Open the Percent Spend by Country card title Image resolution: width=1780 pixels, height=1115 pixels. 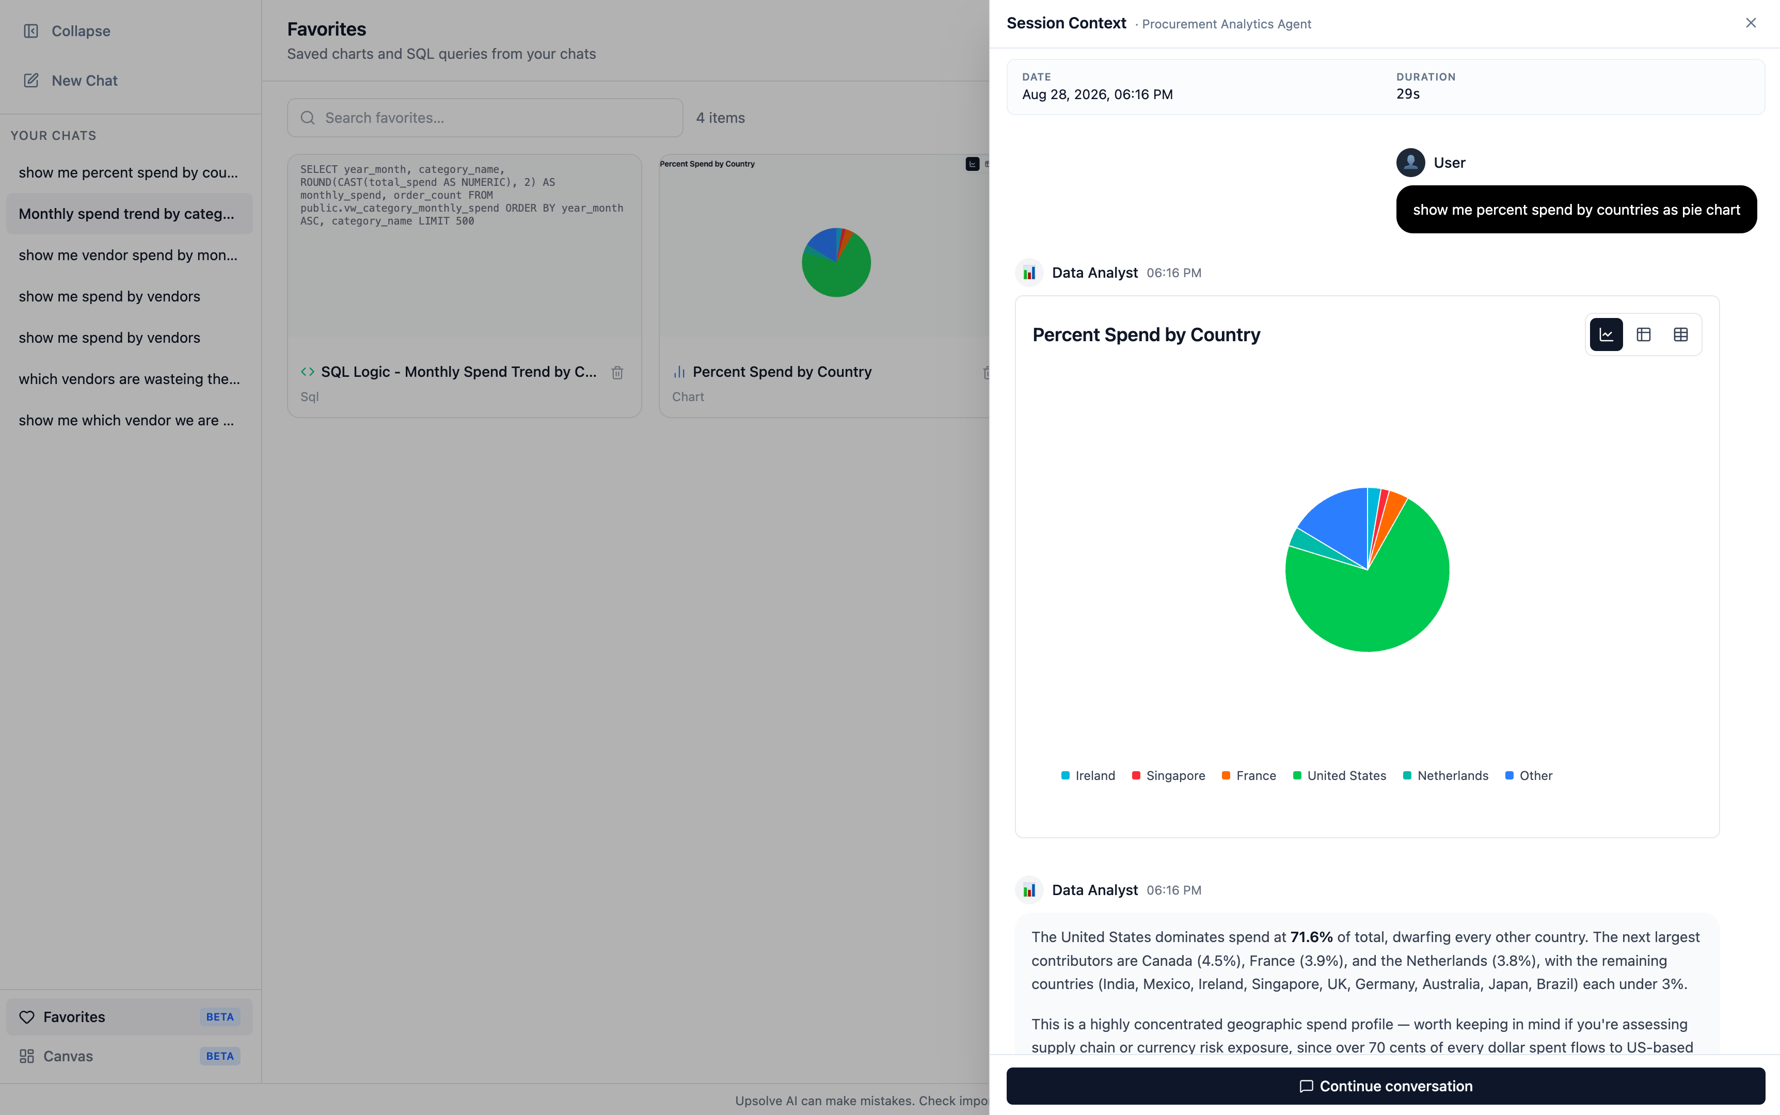(x=782, y=372)
